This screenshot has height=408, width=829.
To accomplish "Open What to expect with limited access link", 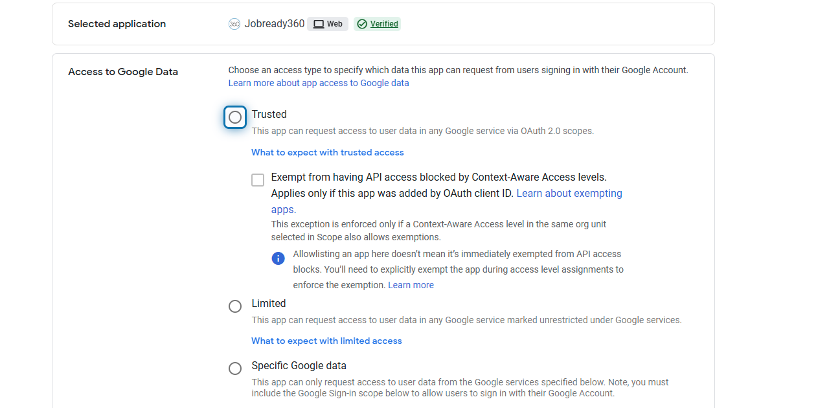I will tap(327, 341).
